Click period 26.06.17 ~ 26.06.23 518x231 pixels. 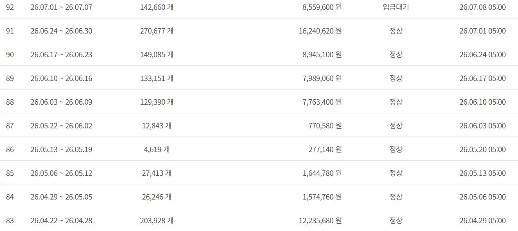61,54
